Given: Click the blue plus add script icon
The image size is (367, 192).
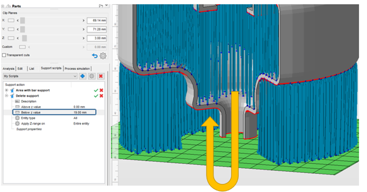Looking at the screenshot, I should pos(83,76).
